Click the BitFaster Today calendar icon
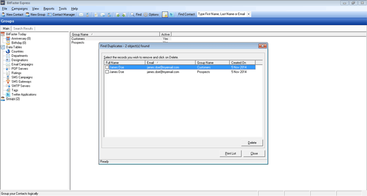This screenshot has width=367, height=196. pyautogui.click(x=3, y=34)
